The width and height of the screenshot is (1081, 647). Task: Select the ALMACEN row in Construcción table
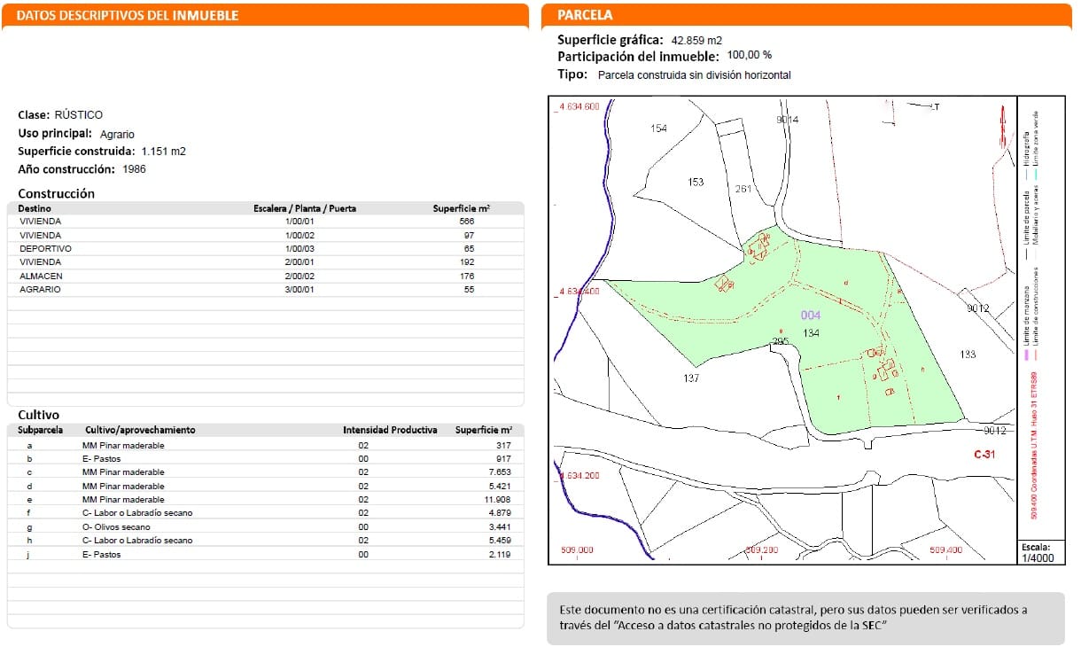click(x=266, y=277)
